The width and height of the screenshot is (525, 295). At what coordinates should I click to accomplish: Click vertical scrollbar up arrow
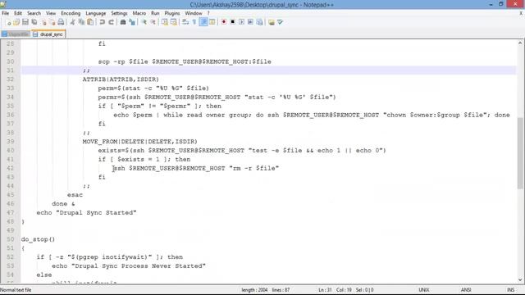(520, 43)
